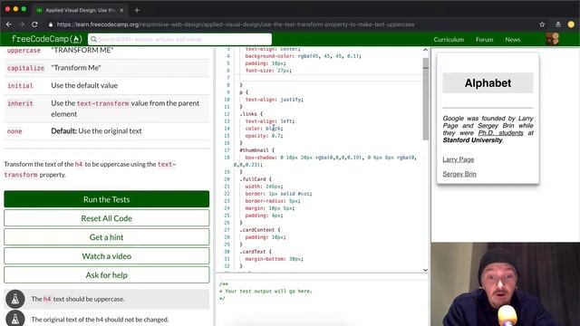Click the search magnifier icon
The width and height of the screenshot is (580, 326).
click(x=93, y=39)
